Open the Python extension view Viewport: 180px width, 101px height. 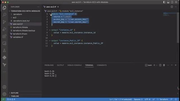point(4,58)
